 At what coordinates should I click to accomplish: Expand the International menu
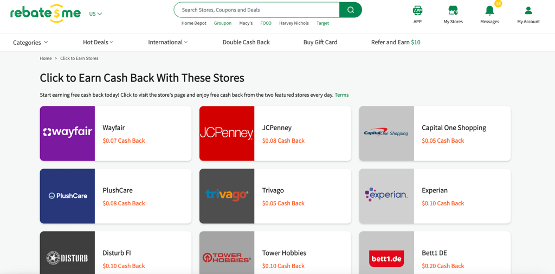pos(168,42)
